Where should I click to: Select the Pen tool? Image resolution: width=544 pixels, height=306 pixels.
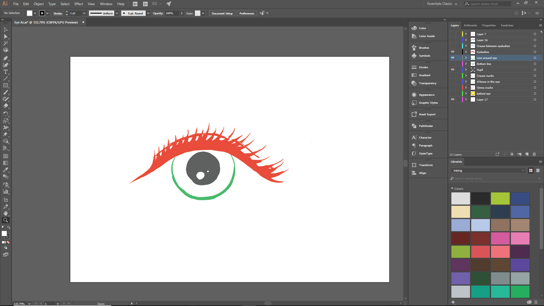tap(5, 58)
